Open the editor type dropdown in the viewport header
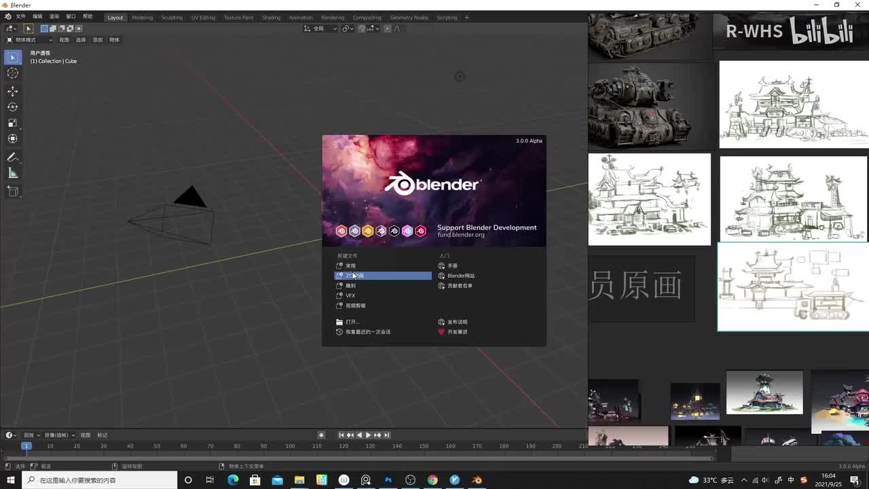The image size is (869, 489). (11, 29)
